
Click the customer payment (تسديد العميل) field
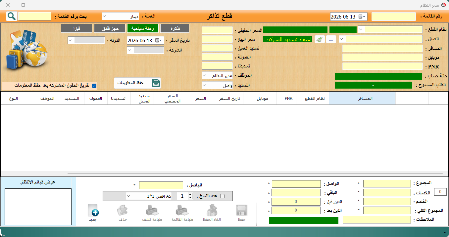coord(217,48)
